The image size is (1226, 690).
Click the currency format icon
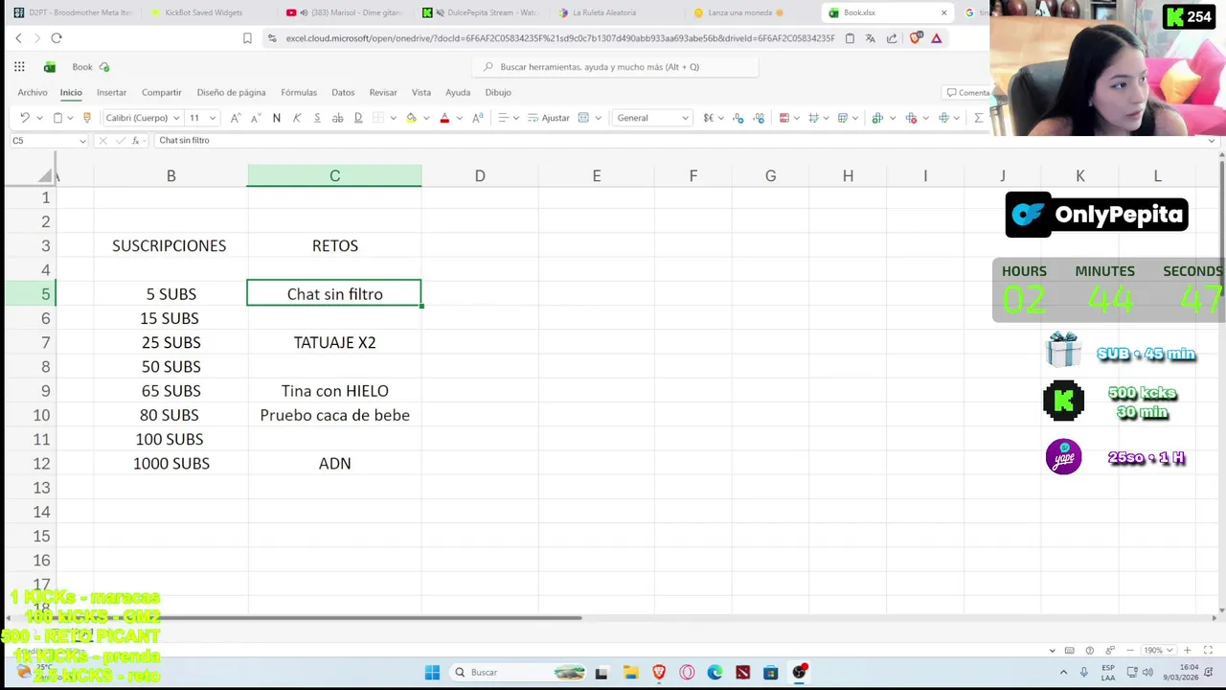click(x=709, y=118)
